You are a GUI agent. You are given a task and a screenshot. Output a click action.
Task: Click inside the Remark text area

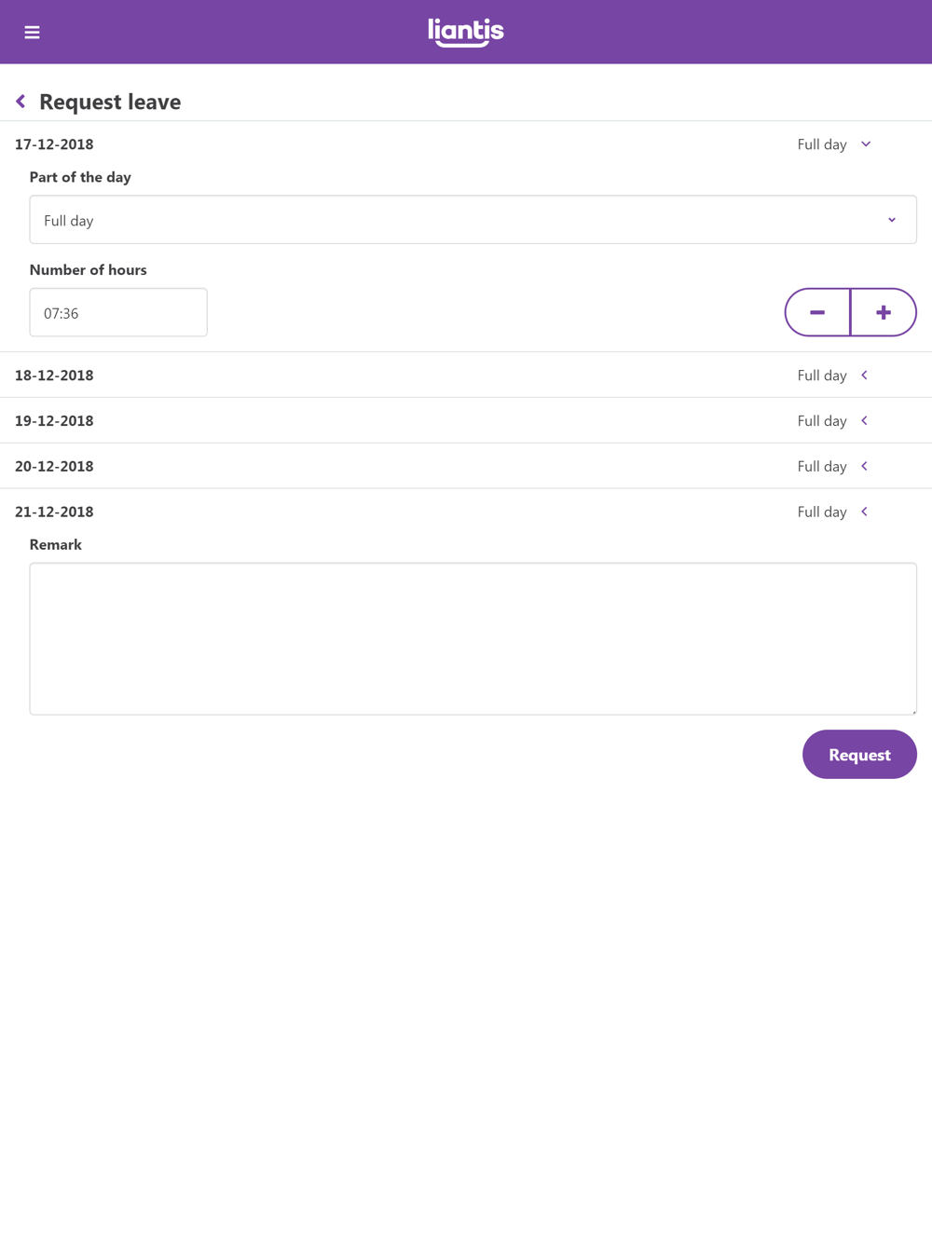pos(473,638)
